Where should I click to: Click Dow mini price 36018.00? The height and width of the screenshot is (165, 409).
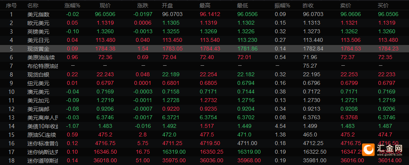point(105,161)
